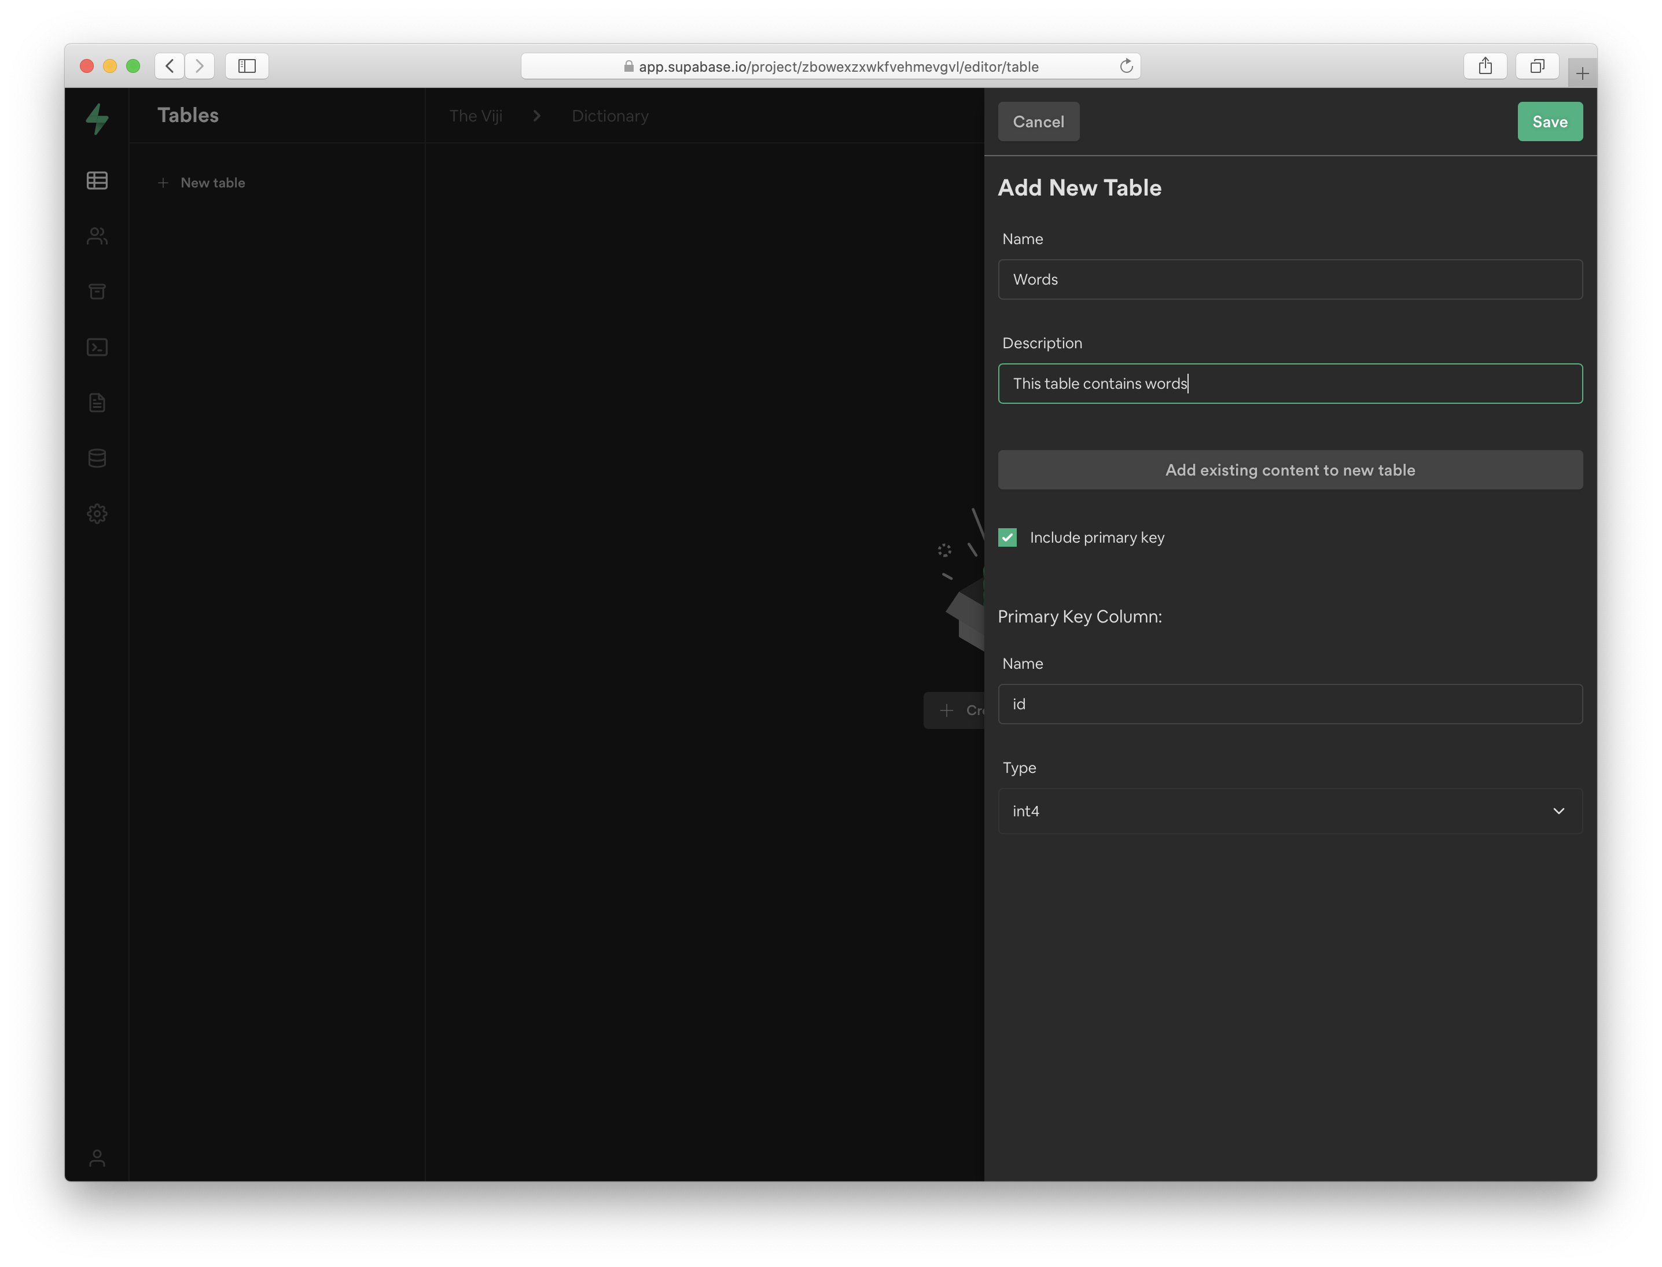
Task: Select the Dictionary breadcrumb
Action: 609,116
